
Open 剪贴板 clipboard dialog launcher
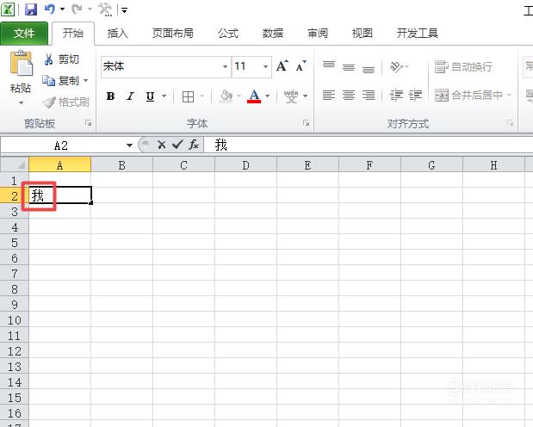[x=89, y=123]
